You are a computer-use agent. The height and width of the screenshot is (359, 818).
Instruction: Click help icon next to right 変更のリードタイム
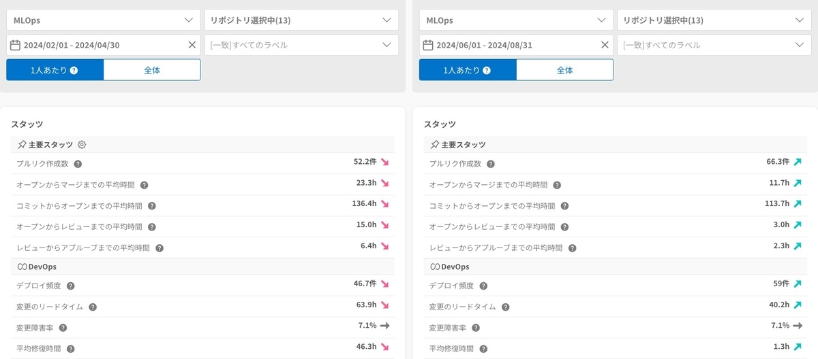(x=506, y=307)
